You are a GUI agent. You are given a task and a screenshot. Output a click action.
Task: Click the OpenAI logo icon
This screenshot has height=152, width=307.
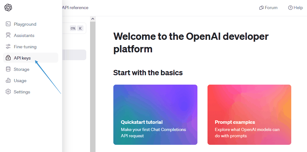click(x=8, y=8)
